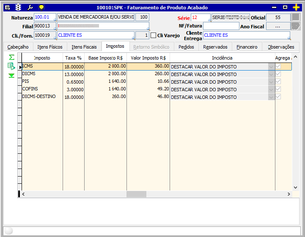The width and height of the screenshot is (305, 237).
Task: Click the green sigma totals icon
Action: [x=11, y=57]
